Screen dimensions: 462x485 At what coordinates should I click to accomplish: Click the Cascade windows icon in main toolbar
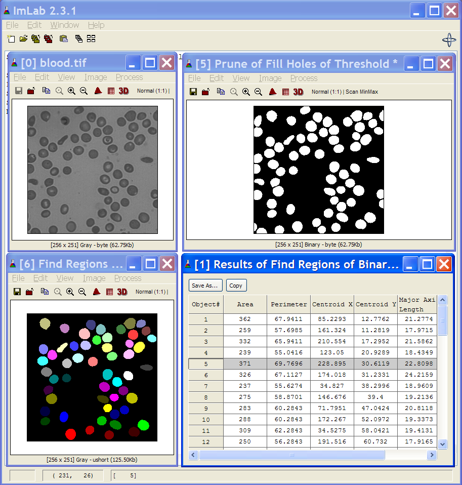[79, 38]
